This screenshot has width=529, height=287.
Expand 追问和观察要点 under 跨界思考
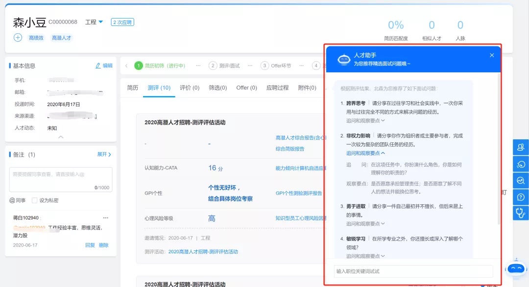[x=365, y=120]
